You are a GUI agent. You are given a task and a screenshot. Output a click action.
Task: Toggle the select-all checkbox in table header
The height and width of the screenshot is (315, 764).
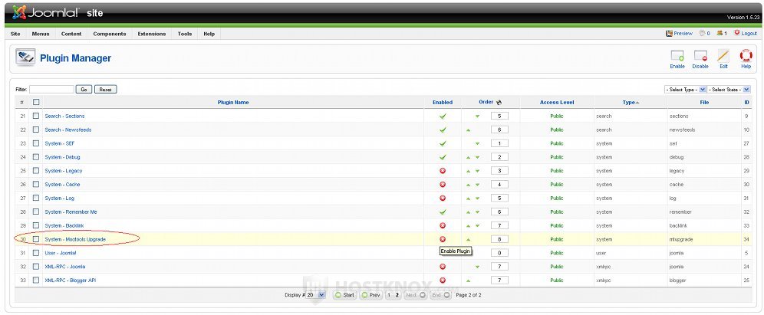tap(35, 102)
